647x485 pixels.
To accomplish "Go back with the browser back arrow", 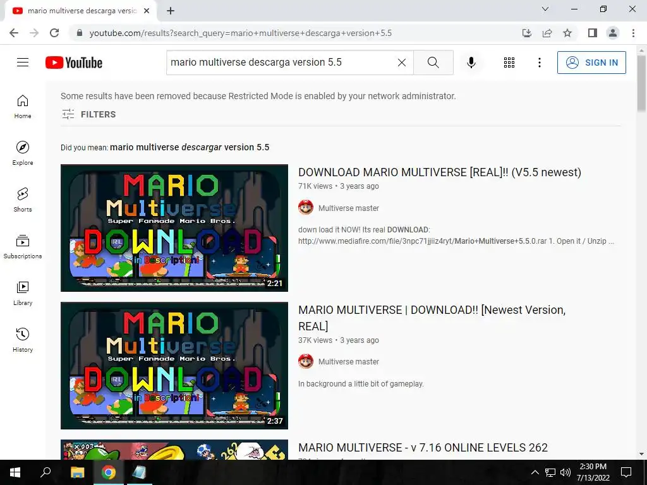I will click(x=14, y=33).
